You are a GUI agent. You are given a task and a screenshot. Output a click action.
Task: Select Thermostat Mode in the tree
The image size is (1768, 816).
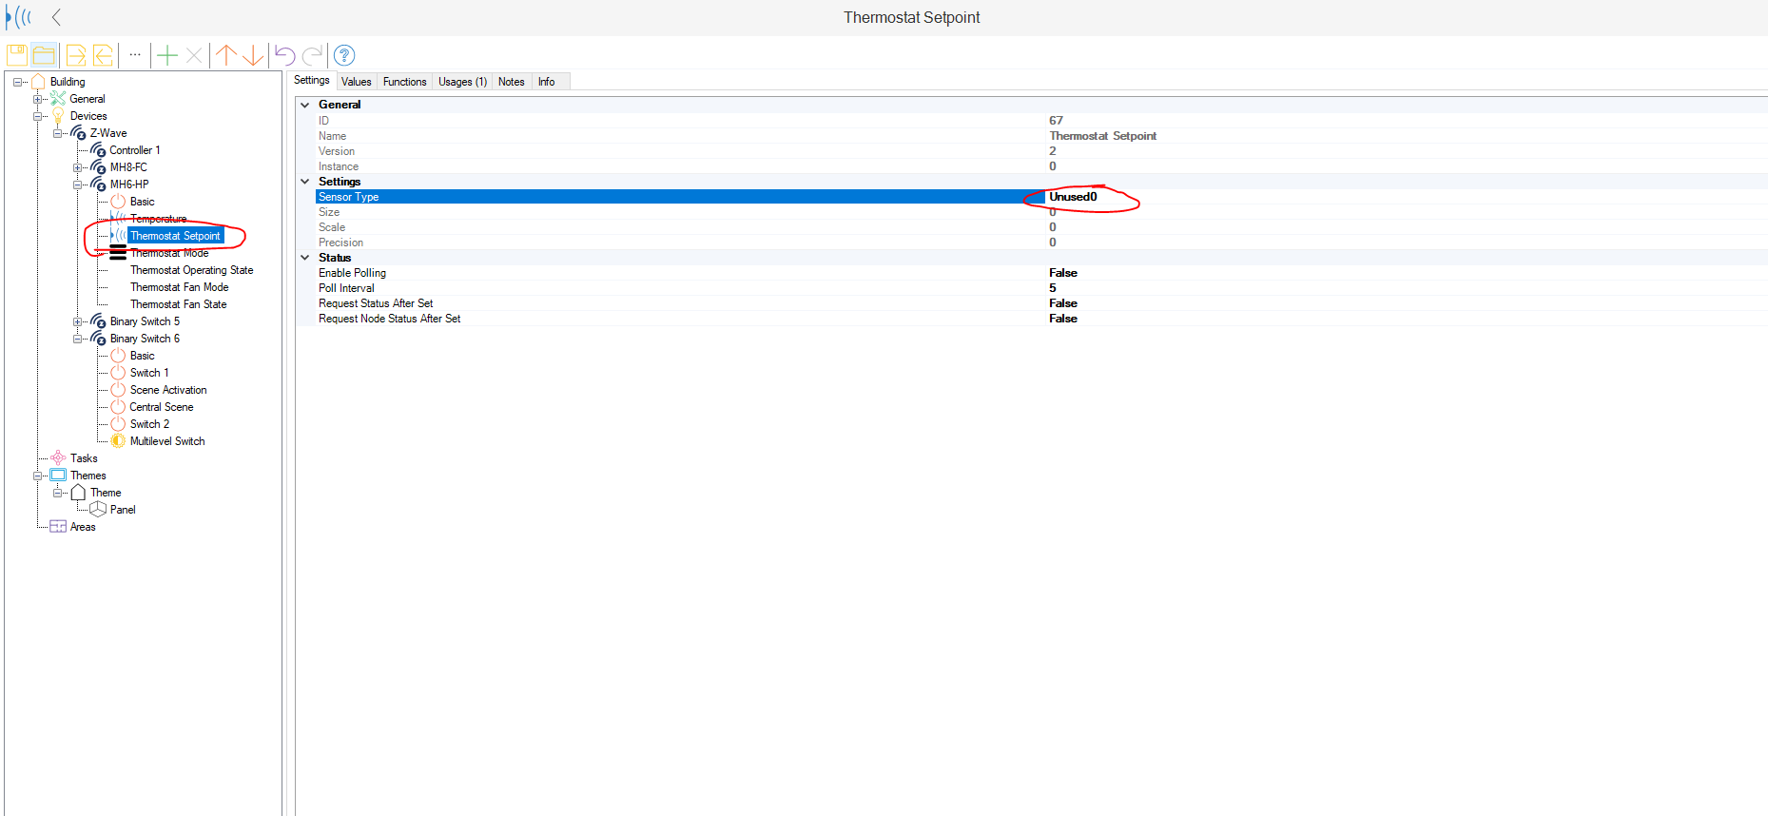pyautogui.click(x=169, y=253)
